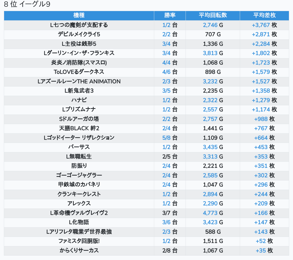Open the L七つの魔剣が支配する machine row
The width and height of the screenshot is (293, 260).
[79, 25]
